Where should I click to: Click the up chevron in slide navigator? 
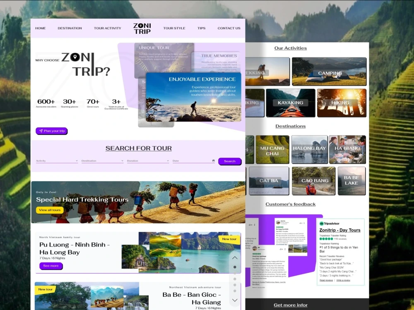(x=235, y=258)
